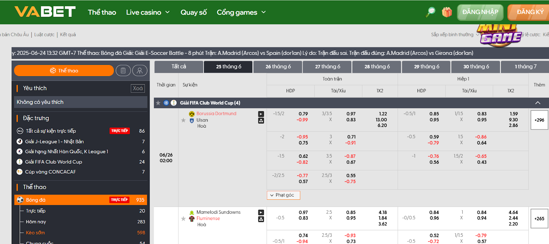The width and height of the screenshot is (549, 244).
Task: Bet draw 1X2 odds 6.20
Action: (382, 126)
